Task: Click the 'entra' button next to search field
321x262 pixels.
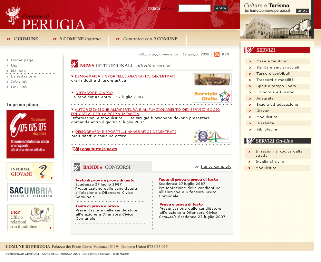Action: click(x=221, y=8)
